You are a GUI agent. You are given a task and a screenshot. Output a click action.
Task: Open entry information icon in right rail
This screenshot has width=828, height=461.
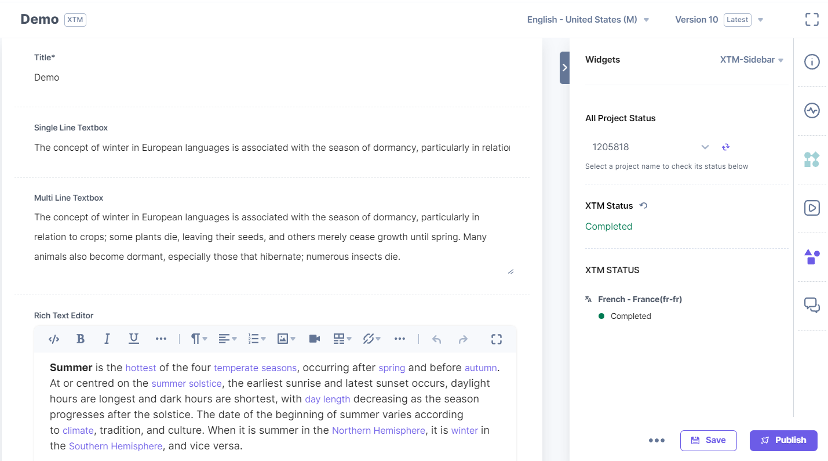tap(812, 62)
